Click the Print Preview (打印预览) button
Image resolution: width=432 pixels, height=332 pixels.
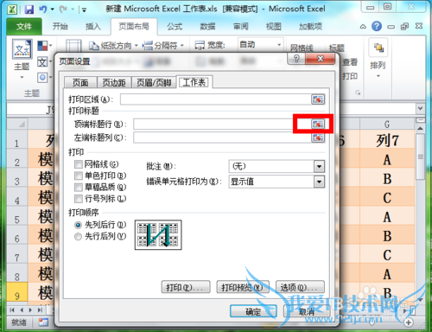click(243, 287)
